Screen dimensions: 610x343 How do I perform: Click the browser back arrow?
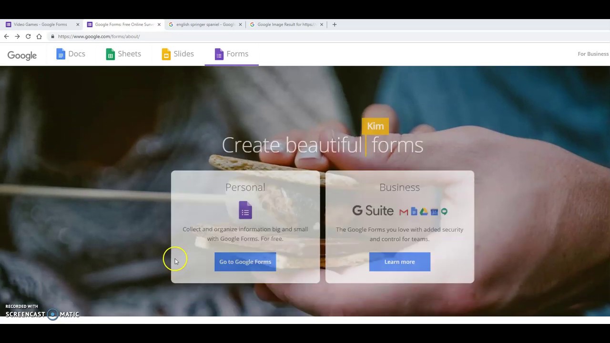pyautogui.click(x=6, y=36)
